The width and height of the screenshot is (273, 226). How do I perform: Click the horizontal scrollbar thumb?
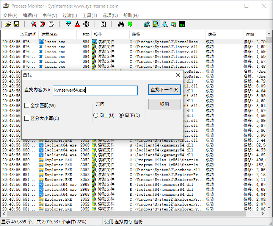126,214
